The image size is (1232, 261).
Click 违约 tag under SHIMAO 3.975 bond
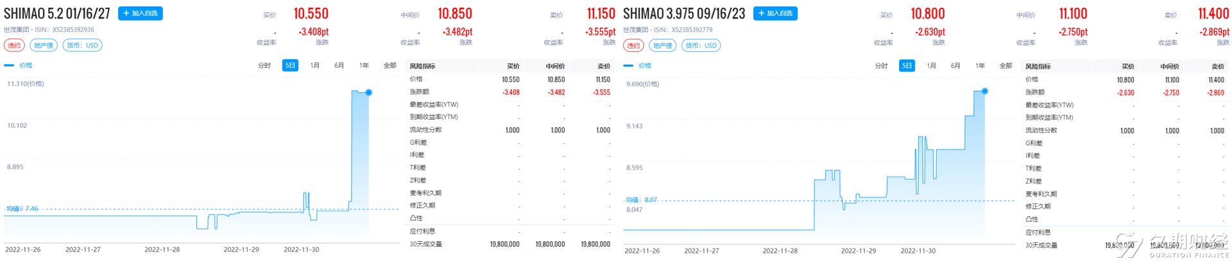633,45
